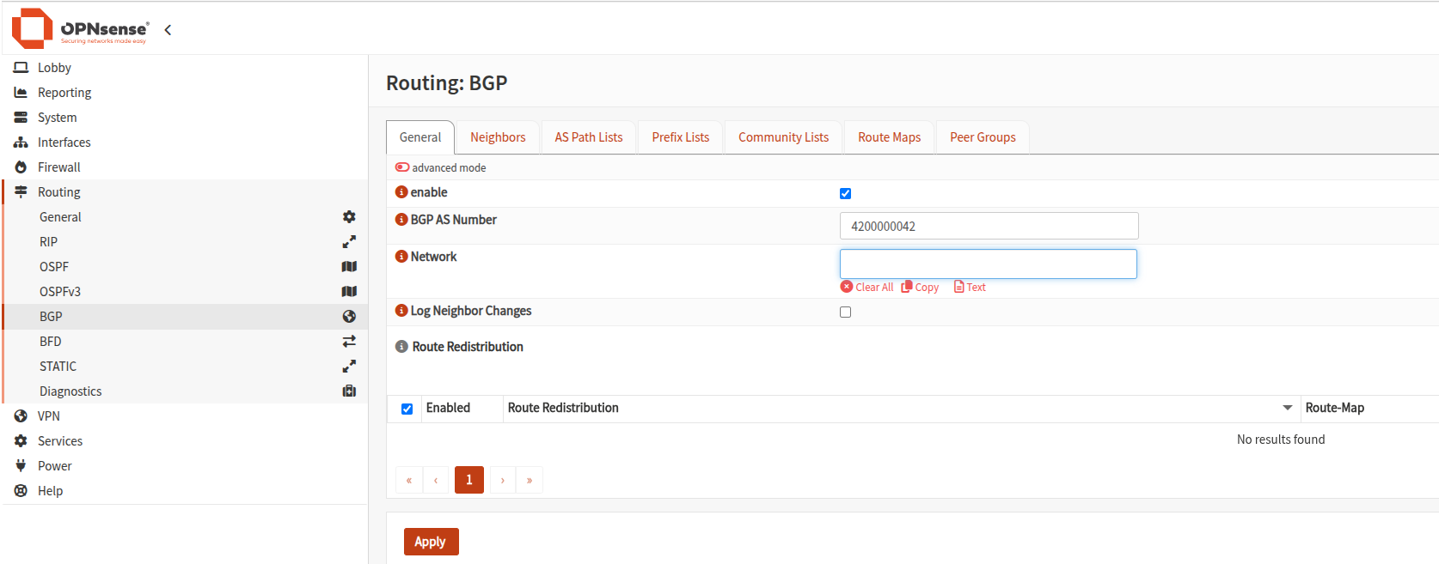This screenshot has width=1439, height=564.
Task: Click the gear icon next to General
Action: pyautogui.click(x=349, y=217)
